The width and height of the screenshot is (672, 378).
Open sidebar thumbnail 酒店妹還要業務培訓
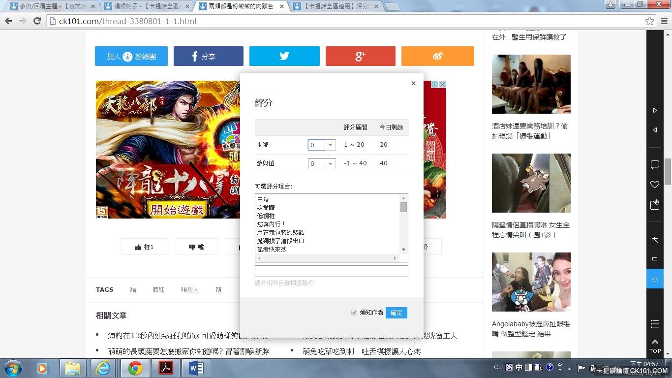pyautogui.click(x=531, y=84)
